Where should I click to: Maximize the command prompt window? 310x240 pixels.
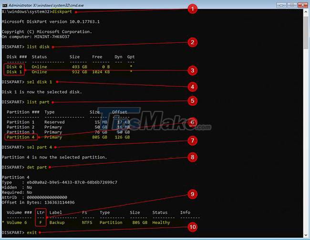[292, 5]
